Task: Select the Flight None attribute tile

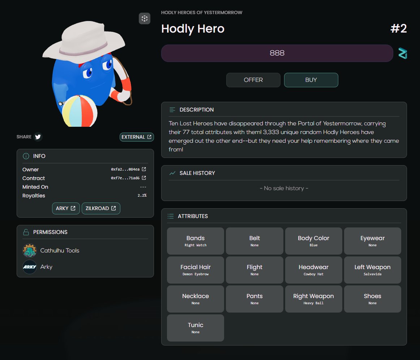Action: 254,270
